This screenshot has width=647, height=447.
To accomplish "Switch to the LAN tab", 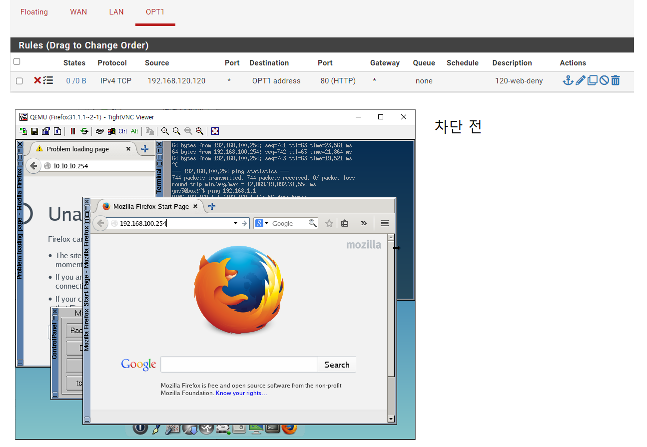I will click(x=116, y=12).
